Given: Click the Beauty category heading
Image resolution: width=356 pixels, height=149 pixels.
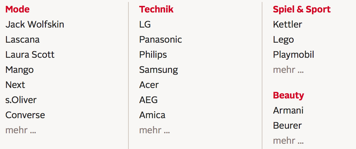Looking at the screenshot, I should (288, 96).
